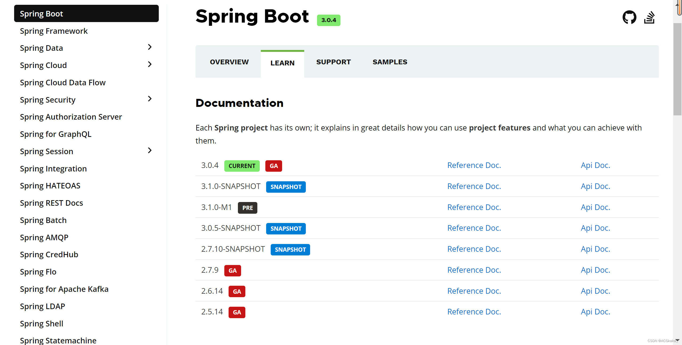The image size is (682, 345).
Task: Click the GA badge beside 2.7.9
Action: pos(232,270)
